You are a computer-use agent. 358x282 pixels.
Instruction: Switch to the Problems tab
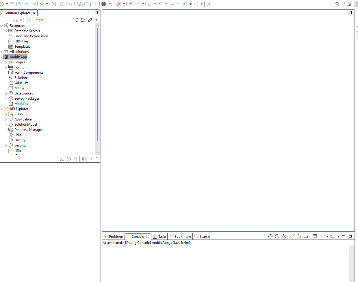coord(114,236)
